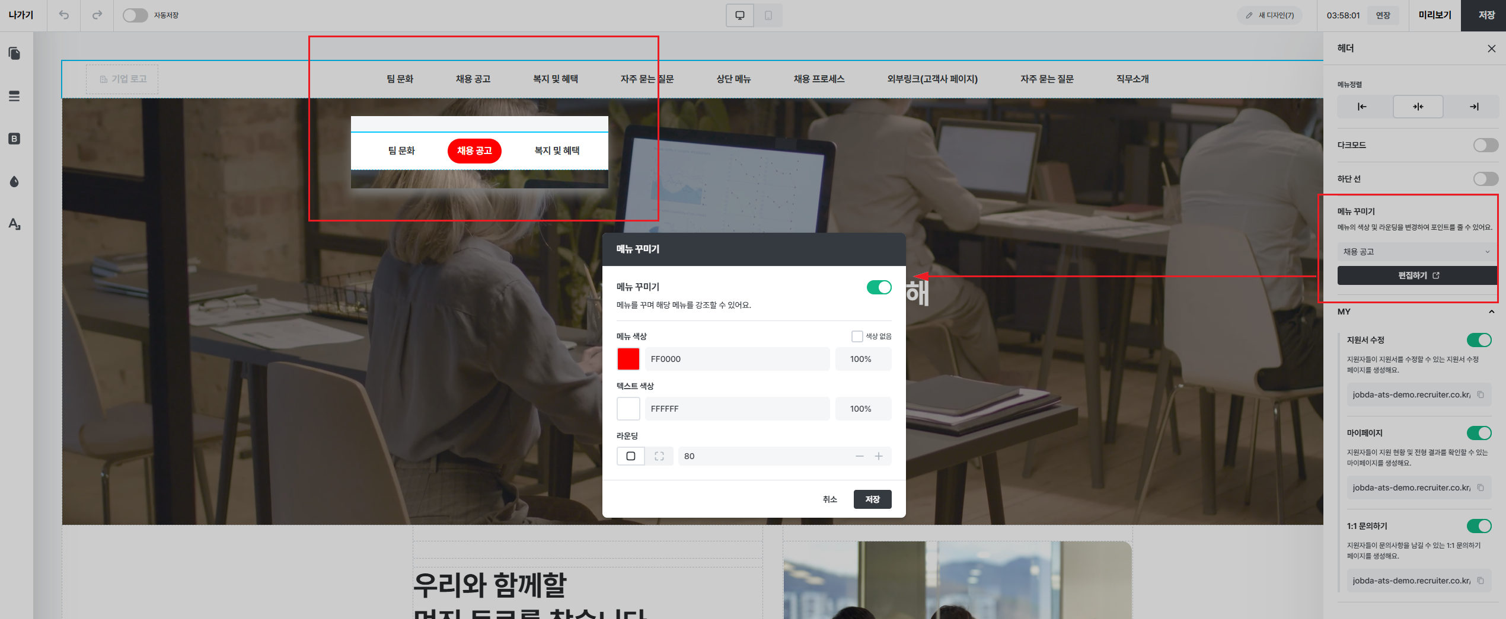Viewport: 1506px width, 619px height.
Task: Switch to desktop preview icon
Action: (x=739, y=15)
